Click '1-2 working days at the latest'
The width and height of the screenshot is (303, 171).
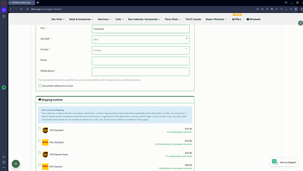coord(178,156)
